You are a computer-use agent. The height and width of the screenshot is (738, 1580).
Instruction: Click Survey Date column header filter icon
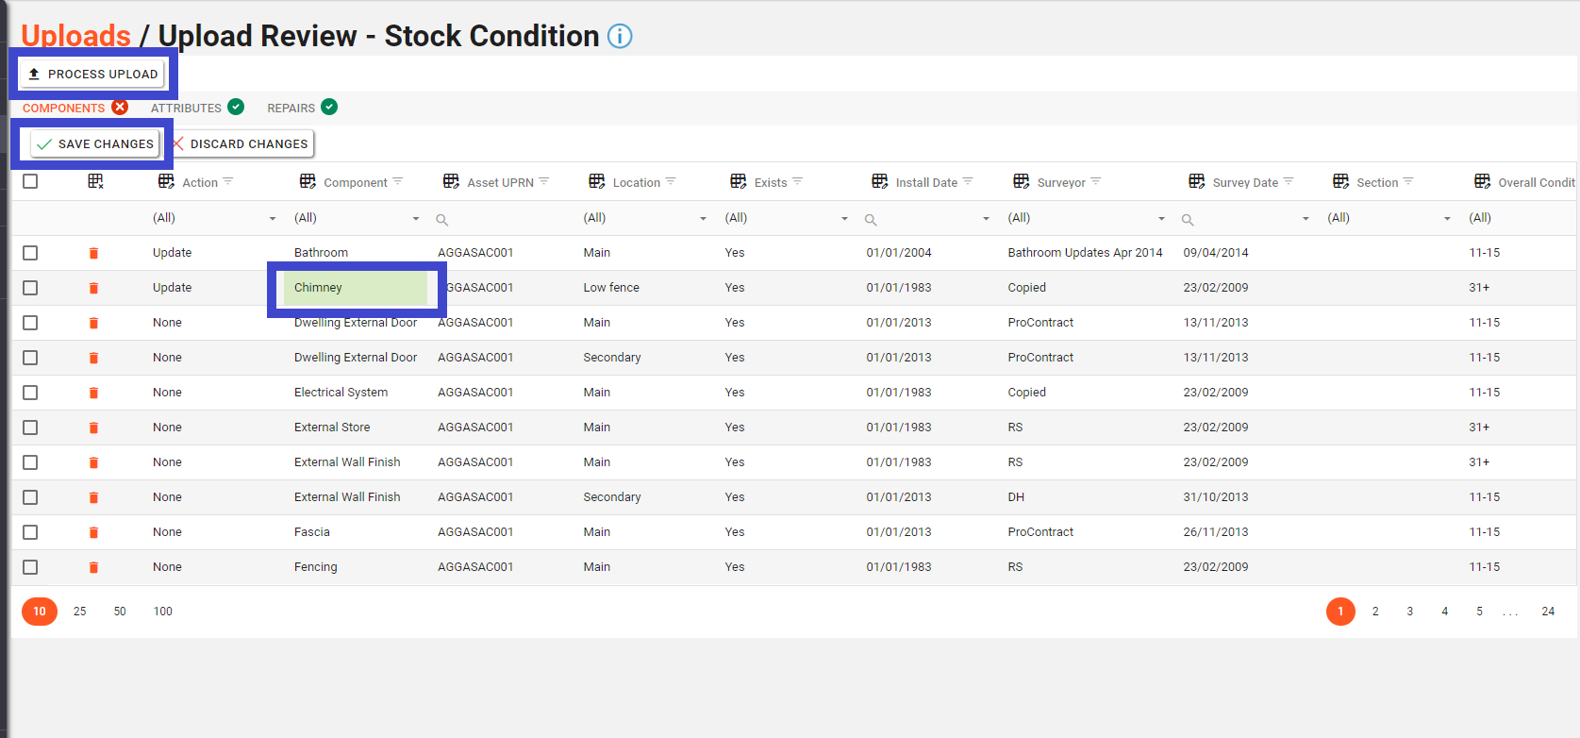[1289, 181]
